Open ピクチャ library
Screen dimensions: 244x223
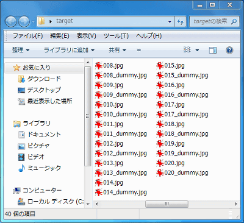(x=34, y=146)
